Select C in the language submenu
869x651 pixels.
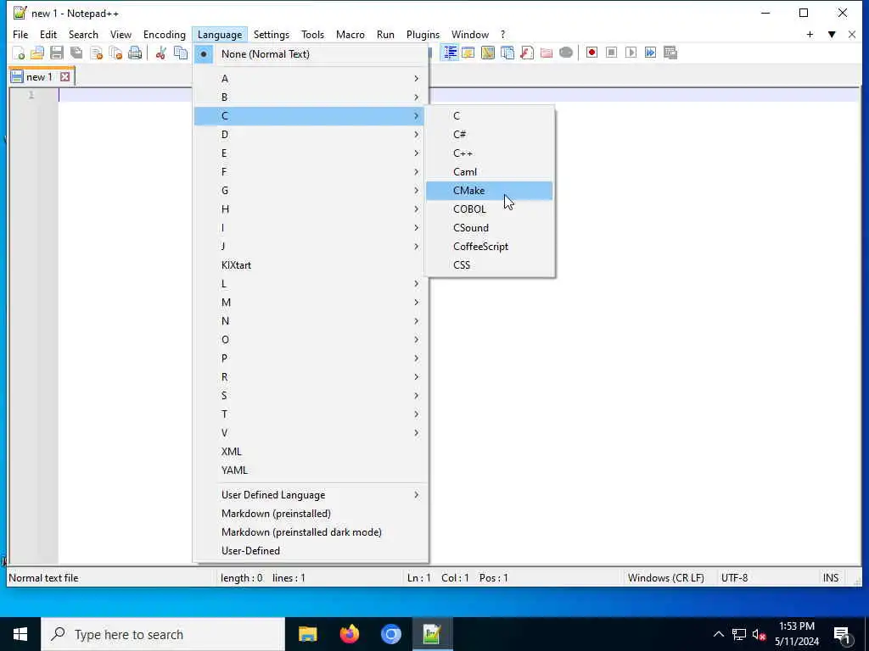coord(490,115)
